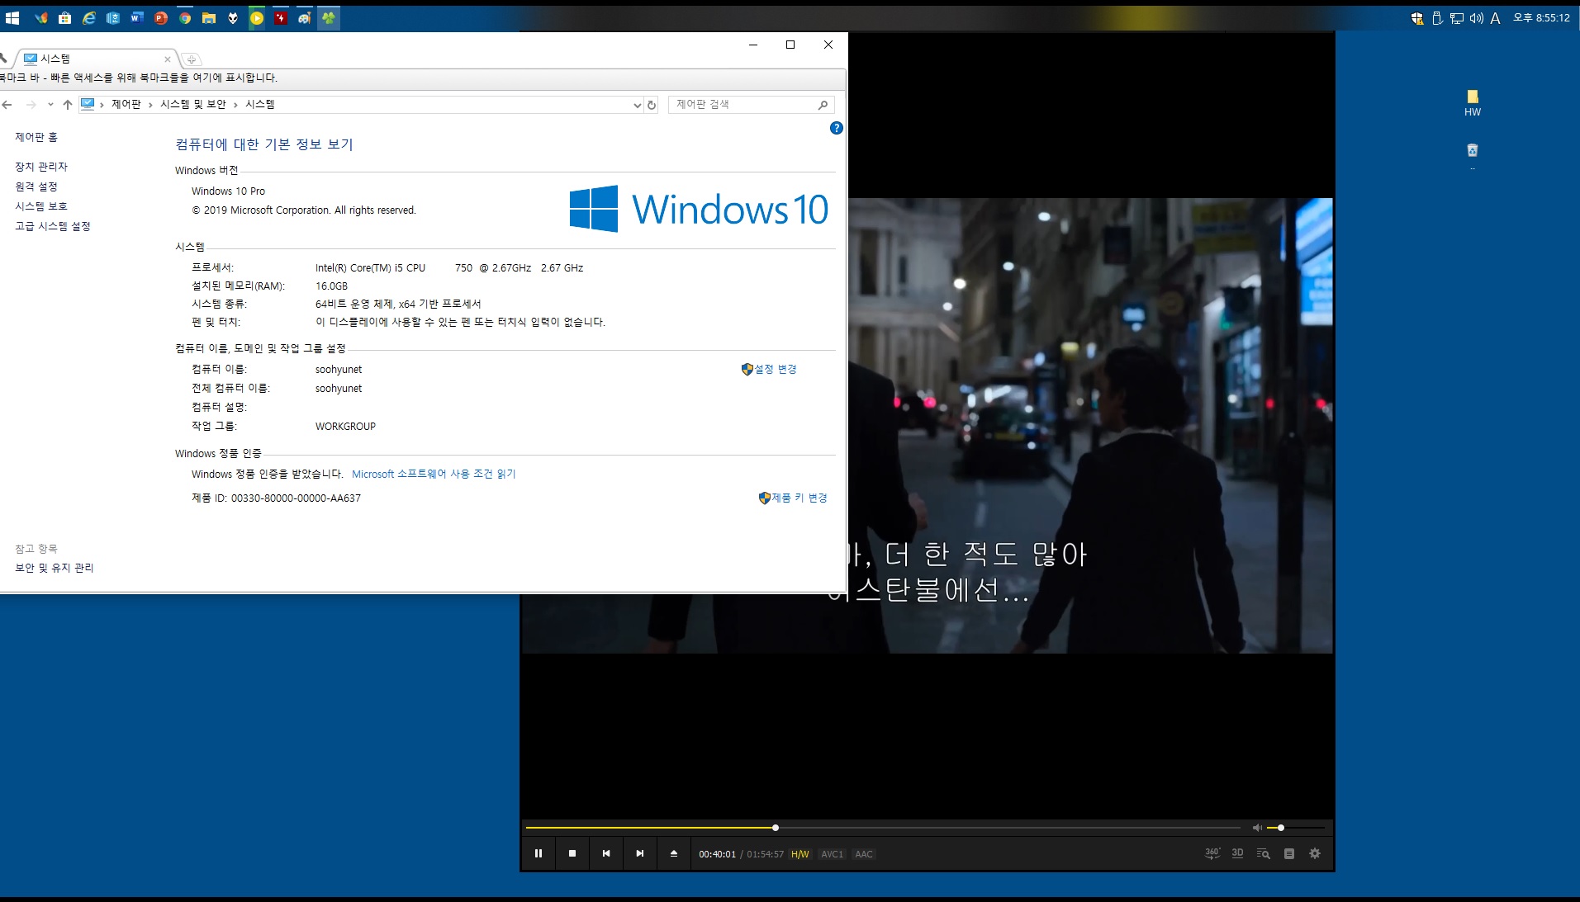Skip to previous track in media player

(606, 853)
